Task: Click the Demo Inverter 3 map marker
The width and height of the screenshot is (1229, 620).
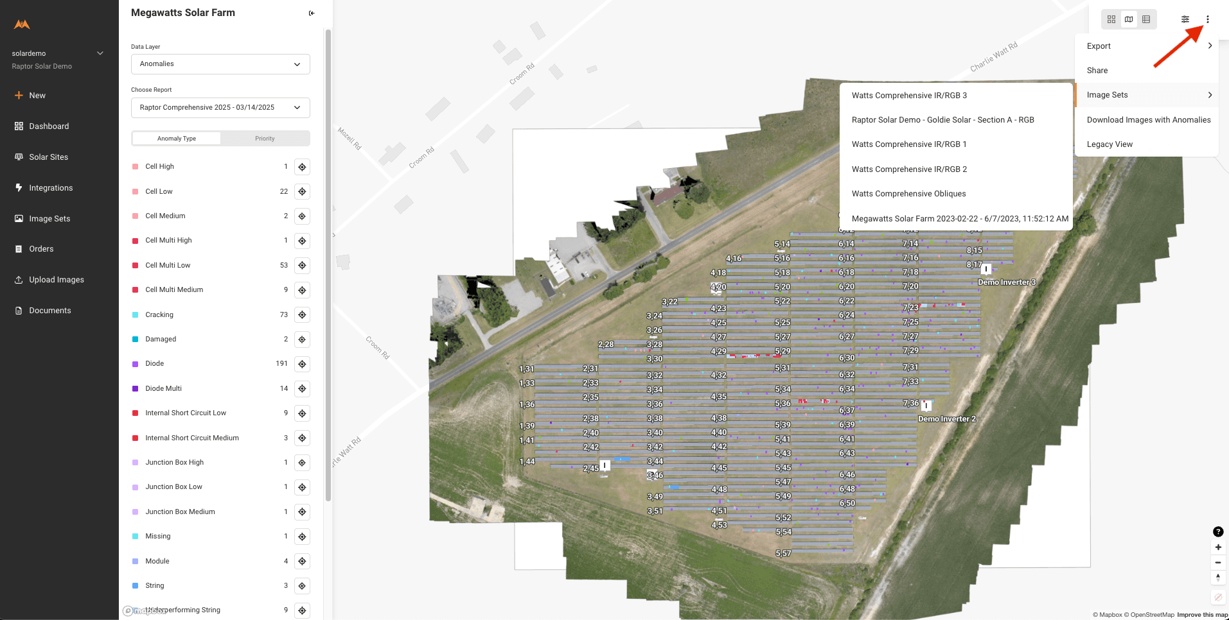Action: pos(986,269)
